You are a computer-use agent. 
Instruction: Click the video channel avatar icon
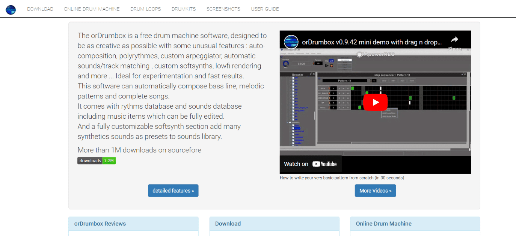coord(291,42)
